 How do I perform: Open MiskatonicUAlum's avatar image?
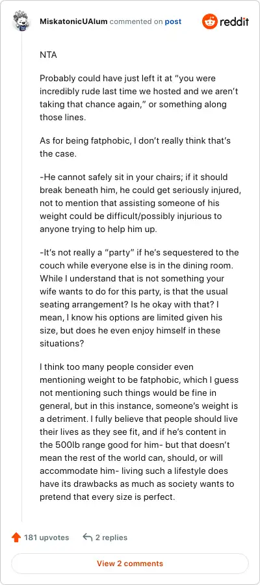pyautogui.click(x=21, y=21)
